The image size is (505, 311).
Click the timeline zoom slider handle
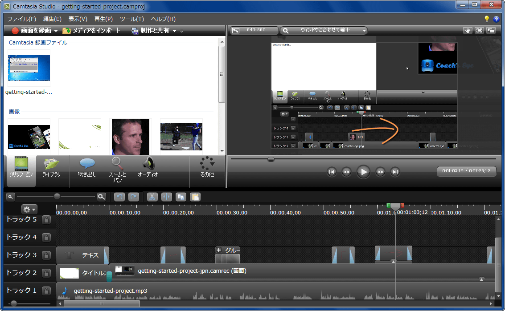pos(57,196)
